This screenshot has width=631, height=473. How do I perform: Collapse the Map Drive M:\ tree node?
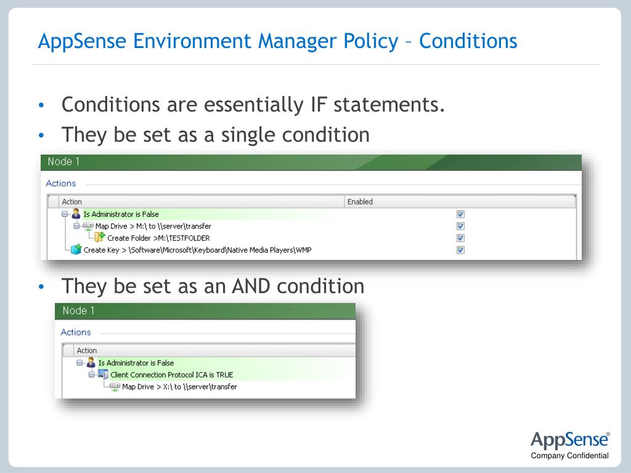click(x=76, y=226)
